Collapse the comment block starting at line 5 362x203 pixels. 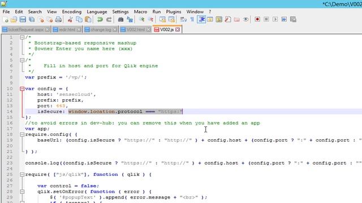(22, 60)
